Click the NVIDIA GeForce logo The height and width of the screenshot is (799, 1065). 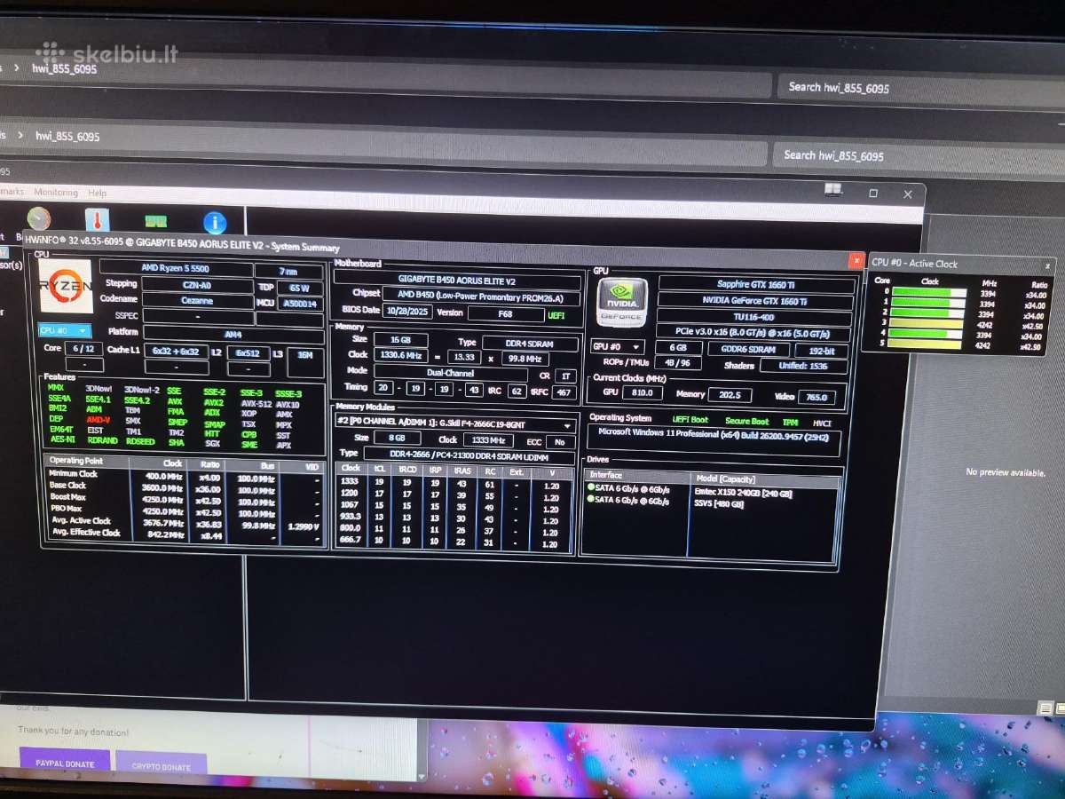click(622, 302)
